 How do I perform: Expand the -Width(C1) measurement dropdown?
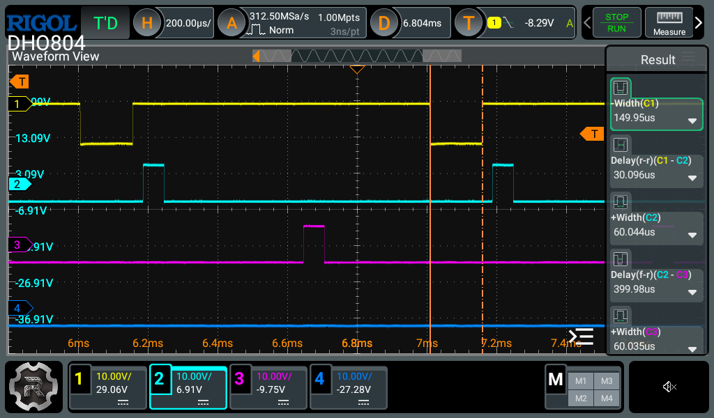pos(692,121)
